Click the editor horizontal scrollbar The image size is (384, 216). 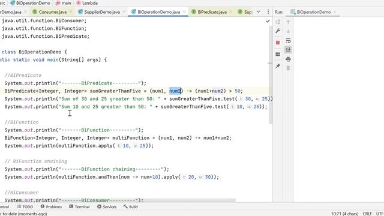pyautogui.click(x=147, y=200)
